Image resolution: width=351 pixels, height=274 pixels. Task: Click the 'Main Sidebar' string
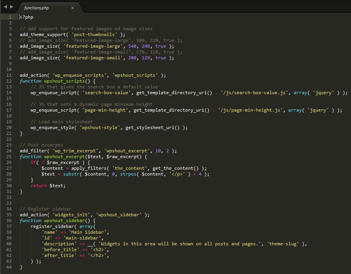coord(88,232)
